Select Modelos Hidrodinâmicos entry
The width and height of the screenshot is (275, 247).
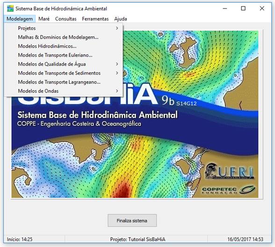click(x=64, y=46)
